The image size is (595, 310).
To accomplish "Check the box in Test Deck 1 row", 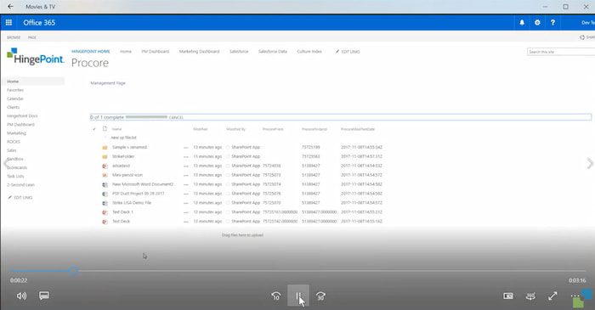I will coord(228,212).
